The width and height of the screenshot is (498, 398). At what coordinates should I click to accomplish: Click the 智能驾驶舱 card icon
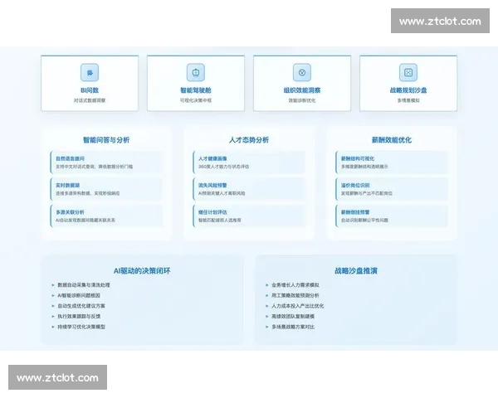coord(196,72)
